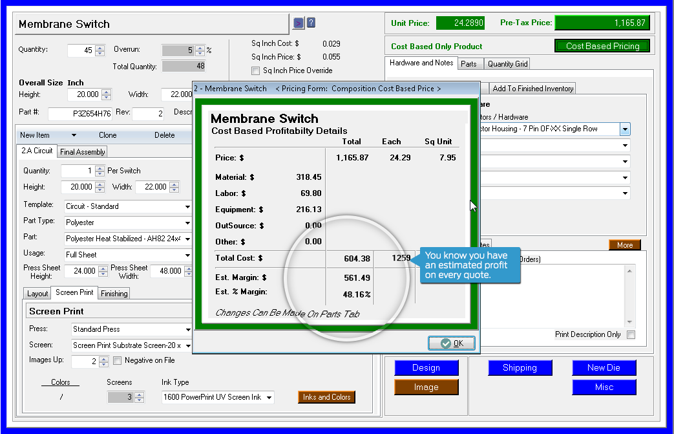Expand the New Item dropdown arrow
The height and width of the screenshot is (434, 674).
point(74,135)
